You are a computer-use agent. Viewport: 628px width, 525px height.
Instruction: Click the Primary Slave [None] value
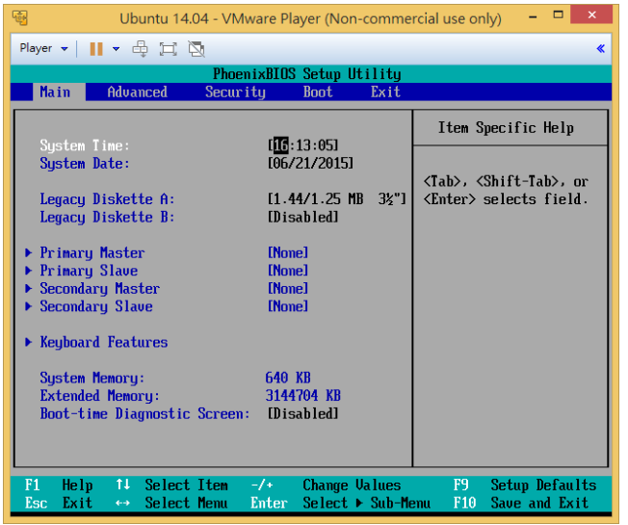288,271
